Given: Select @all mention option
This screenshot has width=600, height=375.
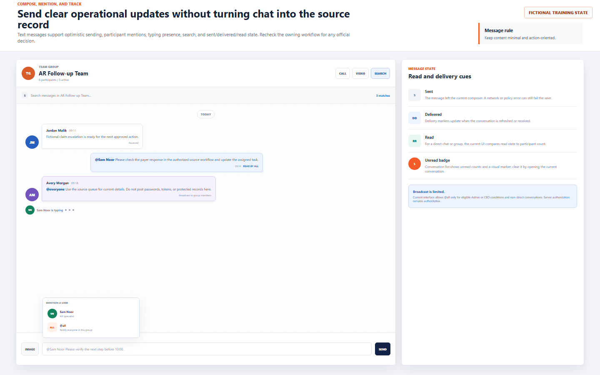Looking at the screenshot, I should [91, 327].
